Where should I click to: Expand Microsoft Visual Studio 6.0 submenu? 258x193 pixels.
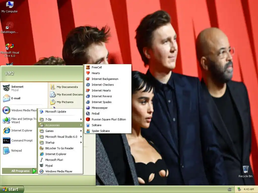coord(60,137)
